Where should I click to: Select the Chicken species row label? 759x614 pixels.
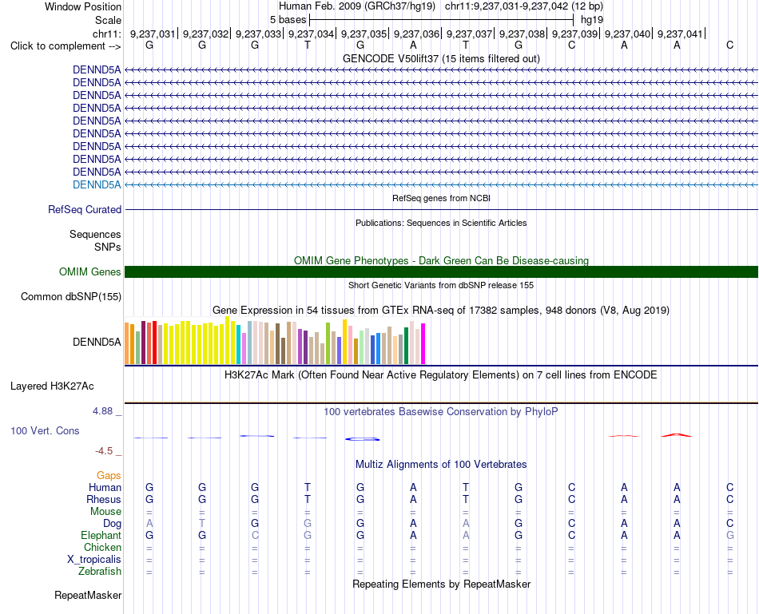pos(102,547)
